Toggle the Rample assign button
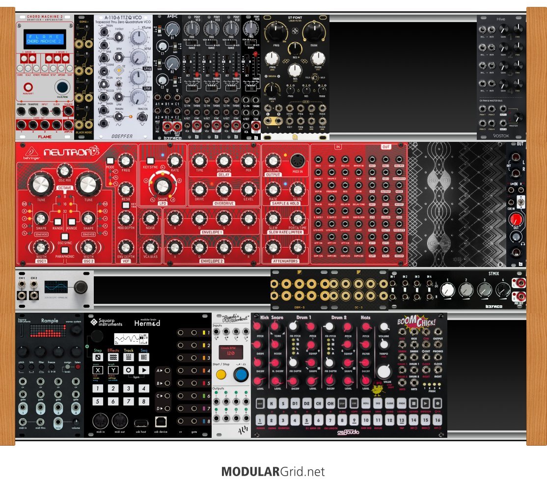547x482 pixels. [x=68, y=367]
